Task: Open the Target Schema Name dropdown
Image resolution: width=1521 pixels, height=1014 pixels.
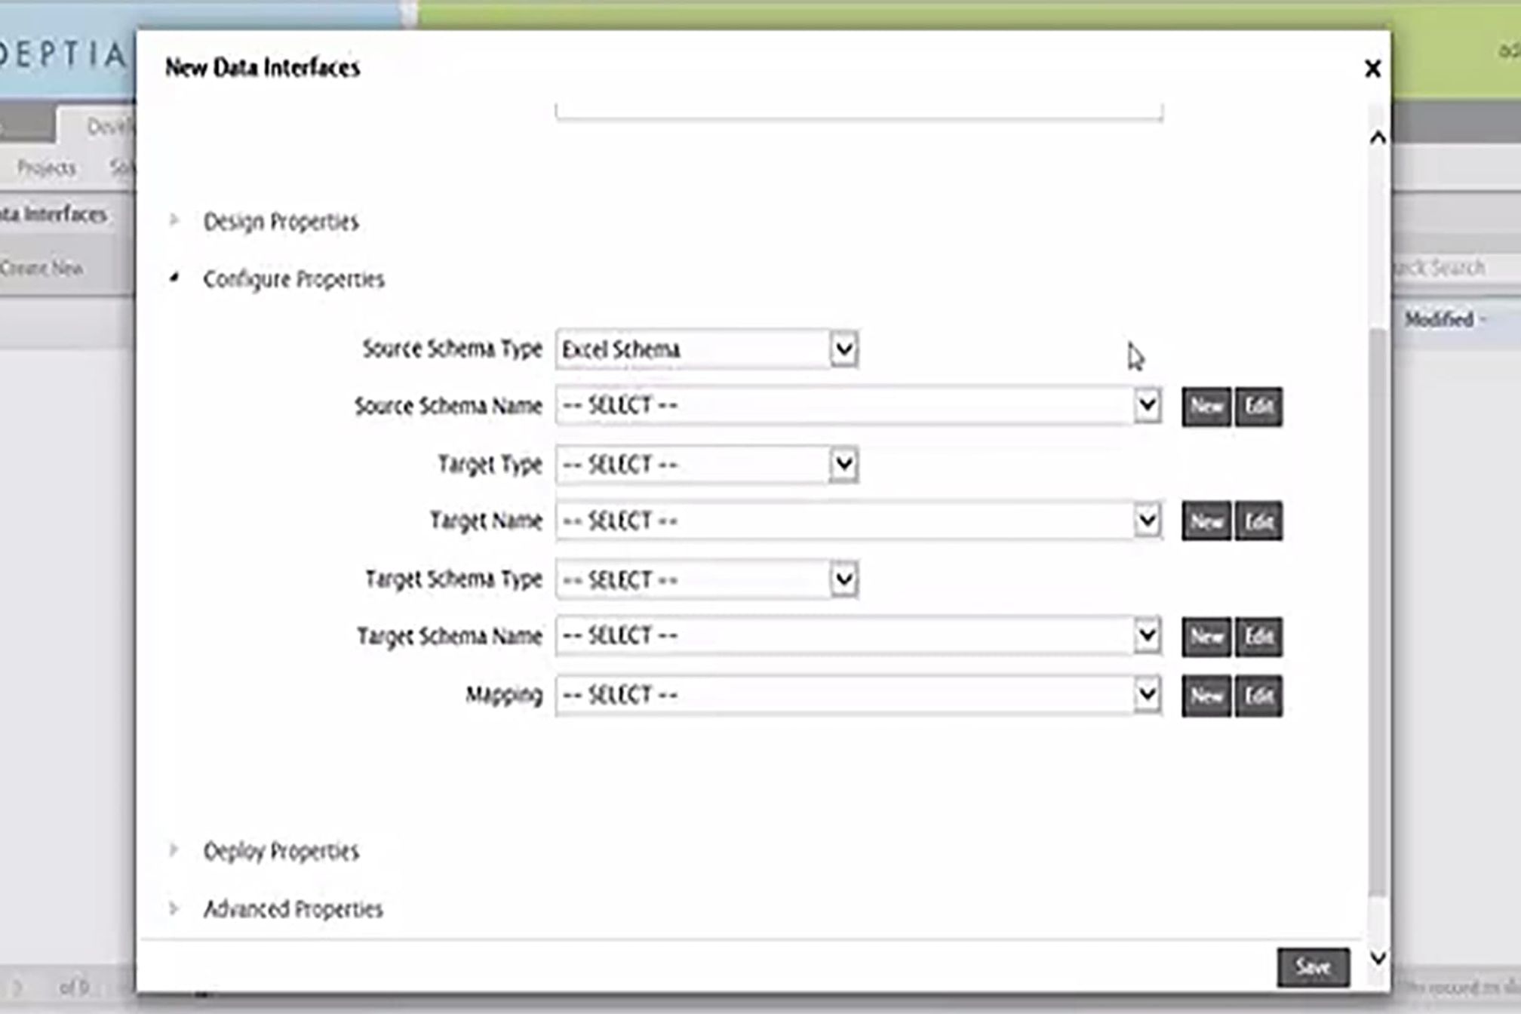Action: 1147,636
